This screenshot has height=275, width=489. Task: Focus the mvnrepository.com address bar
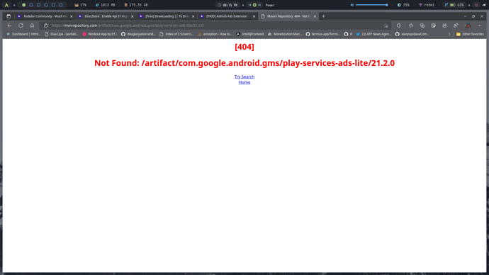[x=215, y=26]
